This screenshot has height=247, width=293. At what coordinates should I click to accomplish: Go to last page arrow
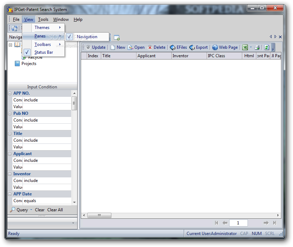point(275,223)
